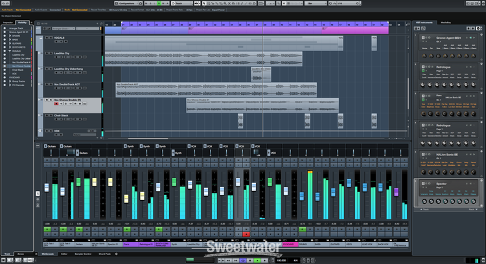Toggle visibility dot for FX SOUND
The width and height of the screenshot is (486, 264).
coord(5,78)
